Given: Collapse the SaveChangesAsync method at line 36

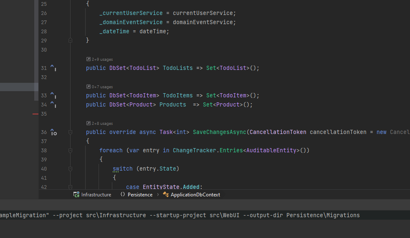Looking at the screenshot, I should [x=70, y=132].
